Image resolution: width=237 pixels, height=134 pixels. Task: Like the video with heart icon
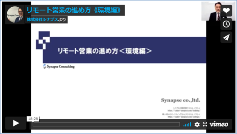[226, 11]
